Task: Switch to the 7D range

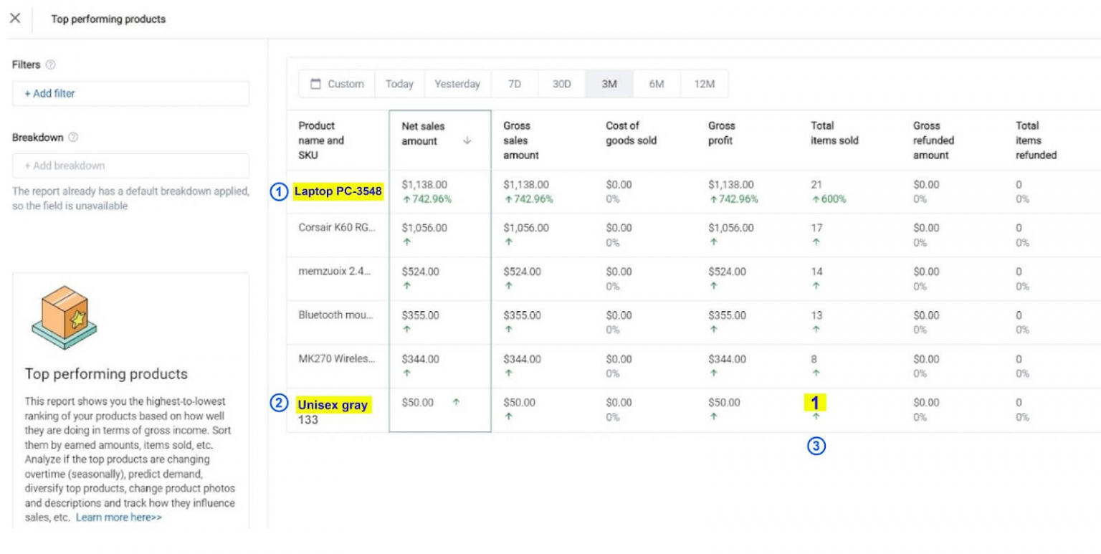Action: pos(514,84)
